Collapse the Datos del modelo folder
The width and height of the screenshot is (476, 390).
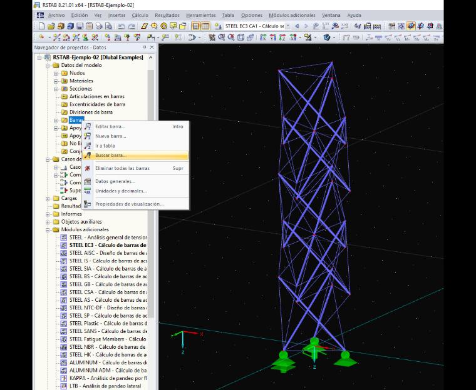48,66
